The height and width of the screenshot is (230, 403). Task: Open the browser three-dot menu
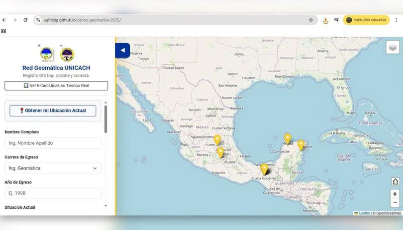397,20
